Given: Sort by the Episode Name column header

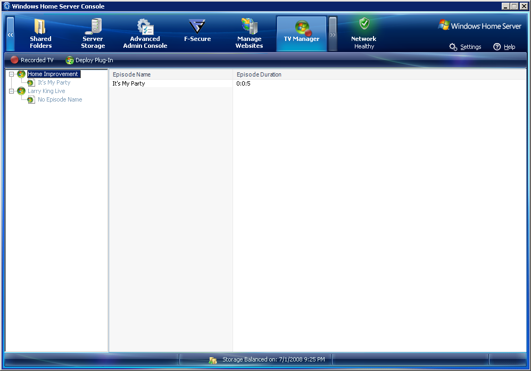Looking at the screenshot, I should (x=171, y=74).
